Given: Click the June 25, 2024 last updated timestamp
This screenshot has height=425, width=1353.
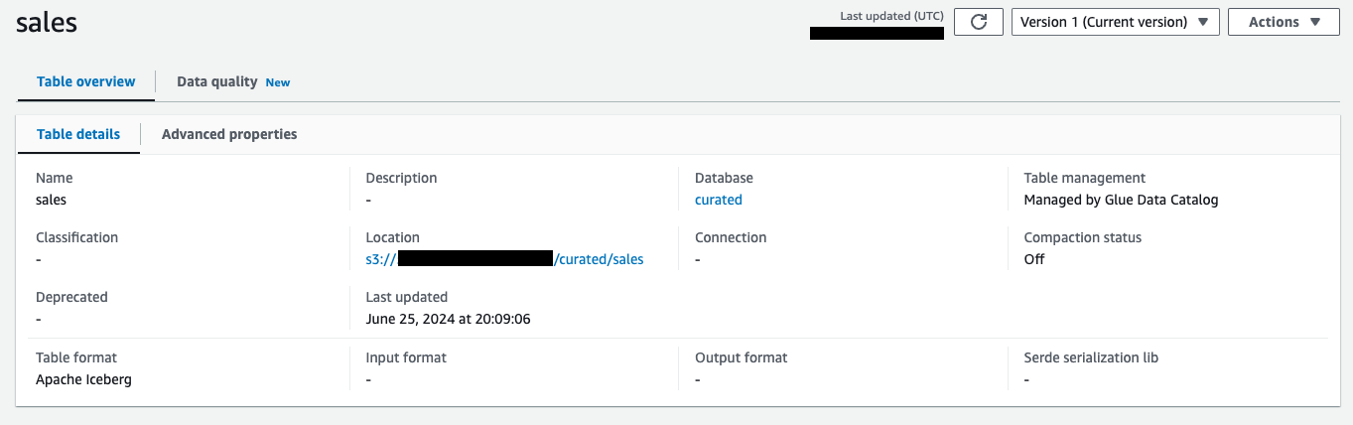Looking at the screenshot, I should click(x=446, y=319).
